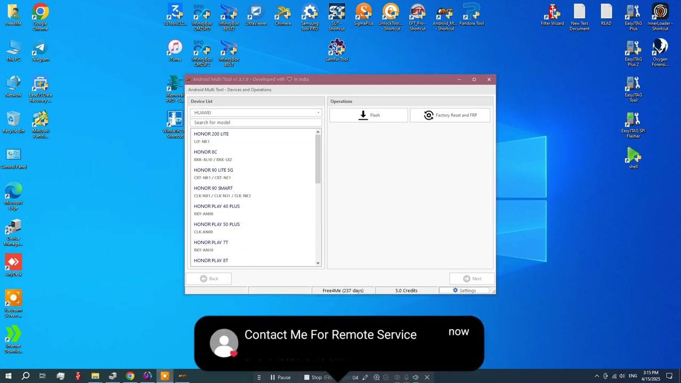Image resolution: width=681 pixels, height=383 pixels.
Task: Open the Device Manager desktop icon
Action: click(13, 232)
